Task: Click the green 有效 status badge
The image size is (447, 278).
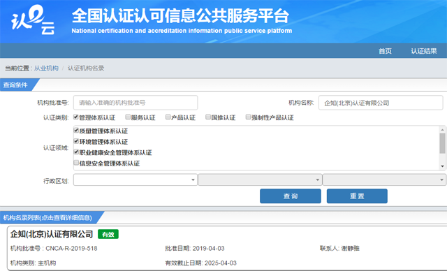Action: point(108,235)
